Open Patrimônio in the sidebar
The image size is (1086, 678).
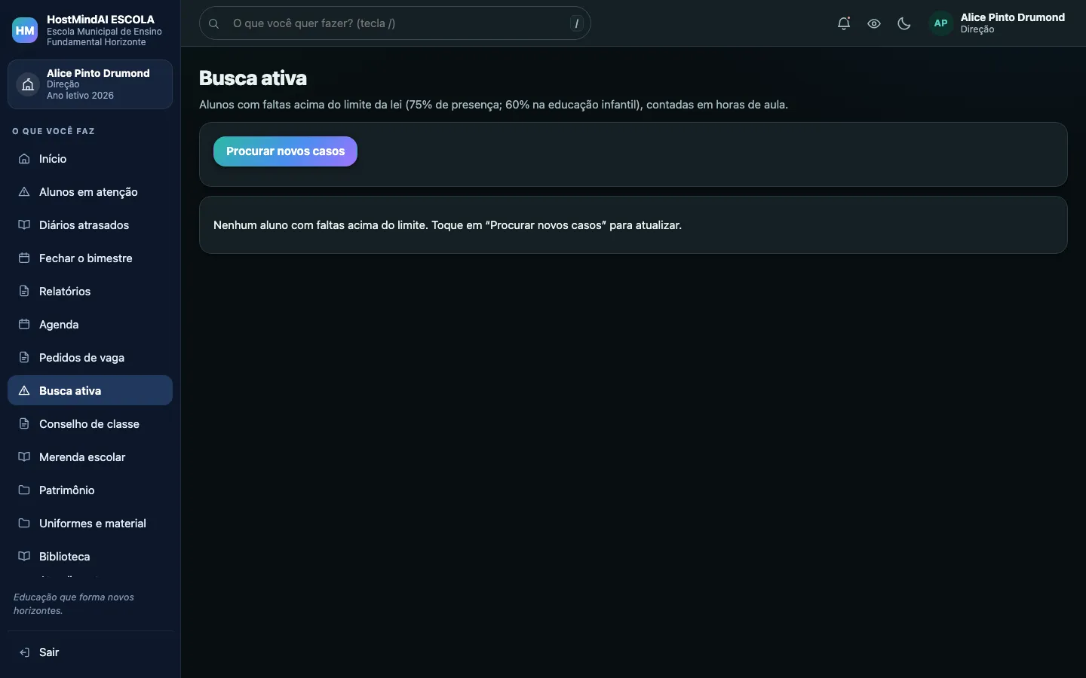(90, 490)
